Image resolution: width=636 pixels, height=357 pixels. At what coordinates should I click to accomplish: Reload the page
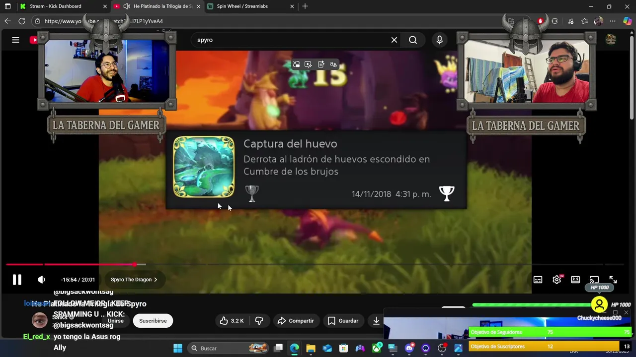pos(22,21)
